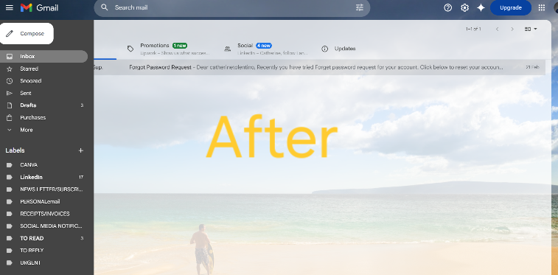This screenshot has width=558, height=275.
Task: Open the Snoozed folder
Action: pos(43,81)
